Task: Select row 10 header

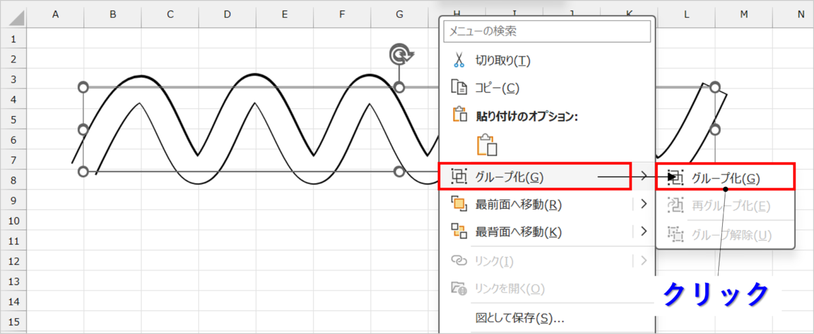Action: click(x=14, y=220)
